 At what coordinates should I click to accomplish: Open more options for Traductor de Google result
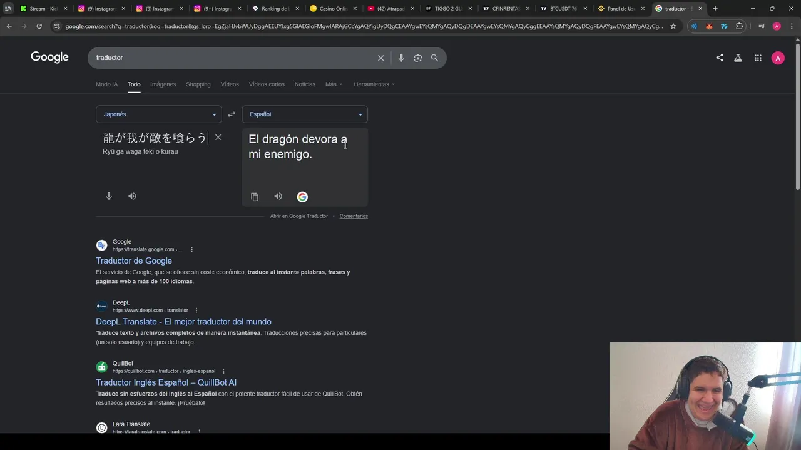point(191,249)
